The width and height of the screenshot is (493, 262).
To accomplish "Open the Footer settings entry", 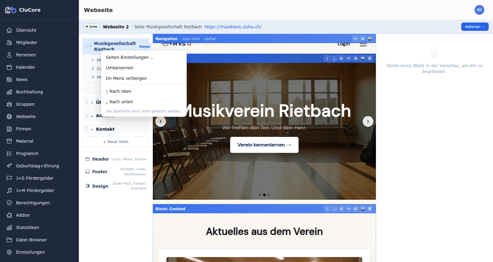I will (116, 172).
